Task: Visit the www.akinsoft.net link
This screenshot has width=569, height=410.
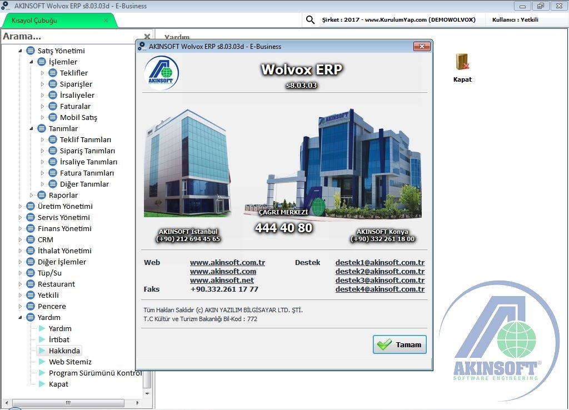Action: tap(222, 280)
